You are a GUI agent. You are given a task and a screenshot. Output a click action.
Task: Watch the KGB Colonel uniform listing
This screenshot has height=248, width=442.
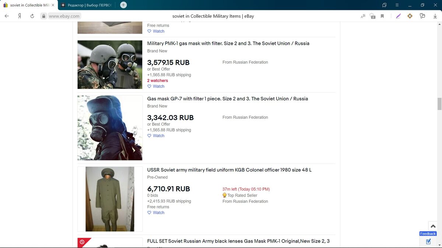pos(156,212)
